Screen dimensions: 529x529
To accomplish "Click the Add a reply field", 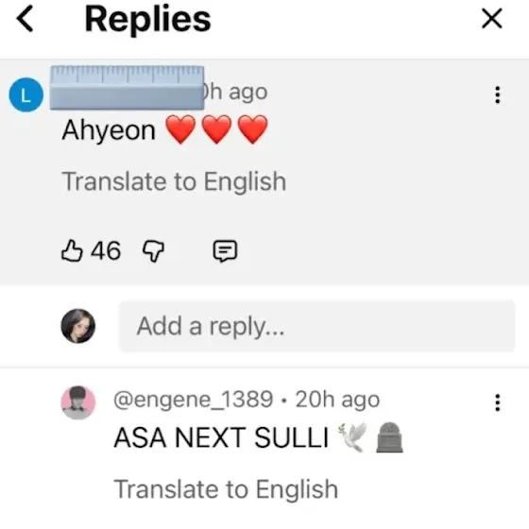I will point(316,326).
